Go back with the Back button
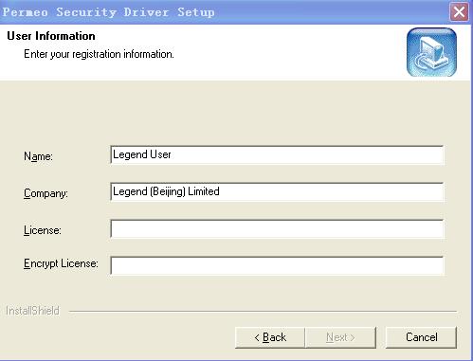The image size is (473, 361). 270,337
